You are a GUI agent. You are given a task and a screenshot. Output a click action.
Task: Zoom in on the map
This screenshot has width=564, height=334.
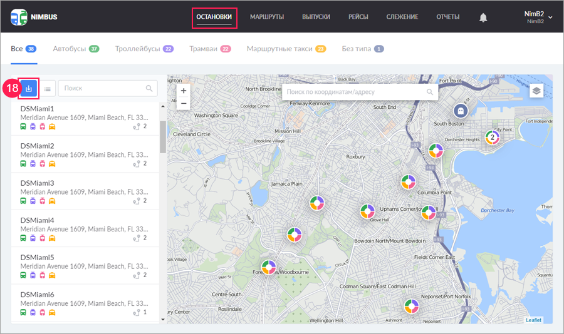(184, 91)
